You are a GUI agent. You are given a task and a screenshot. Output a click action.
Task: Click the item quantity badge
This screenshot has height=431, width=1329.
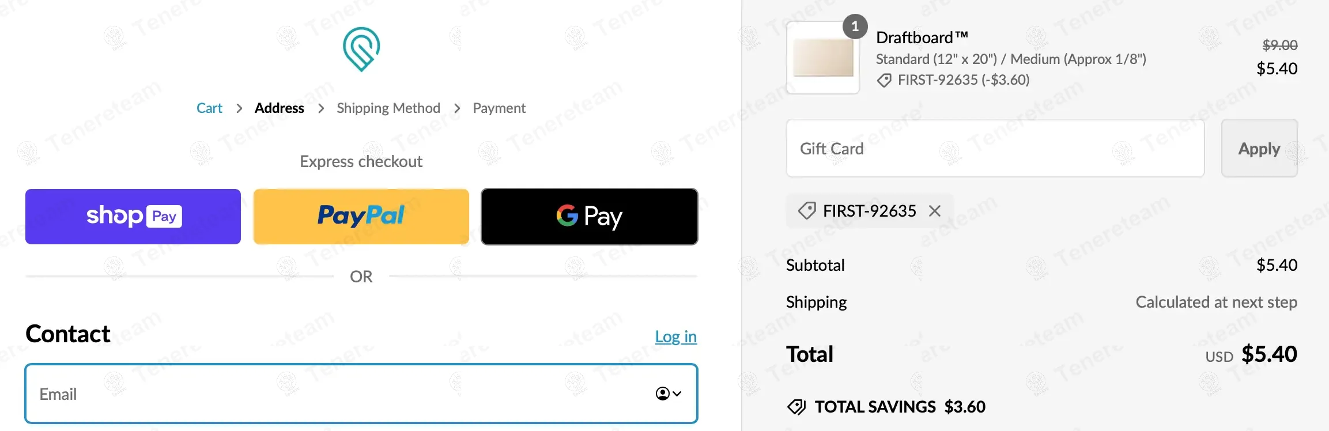tap(855, 27)
